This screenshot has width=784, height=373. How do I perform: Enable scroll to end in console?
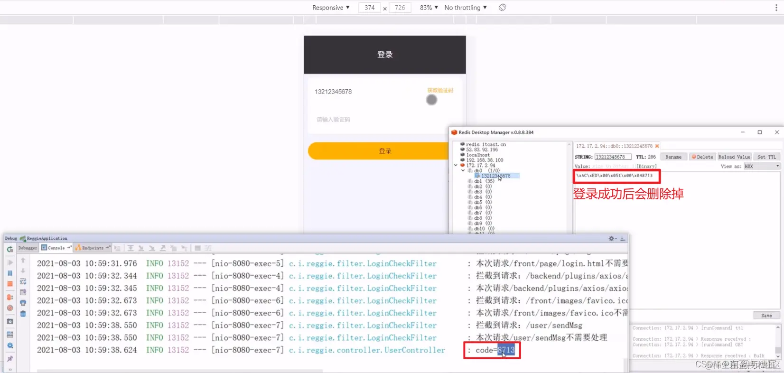23,292
